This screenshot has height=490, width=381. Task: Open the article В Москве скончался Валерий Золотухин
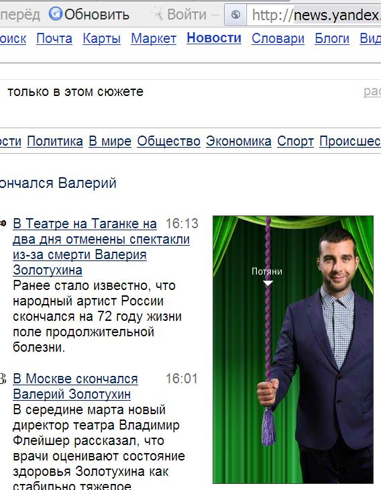(75, 386)
